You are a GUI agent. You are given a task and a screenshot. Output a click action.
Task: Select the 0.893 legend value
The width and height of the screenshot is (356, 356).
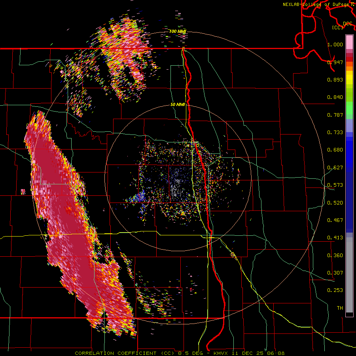coord(335,80)
